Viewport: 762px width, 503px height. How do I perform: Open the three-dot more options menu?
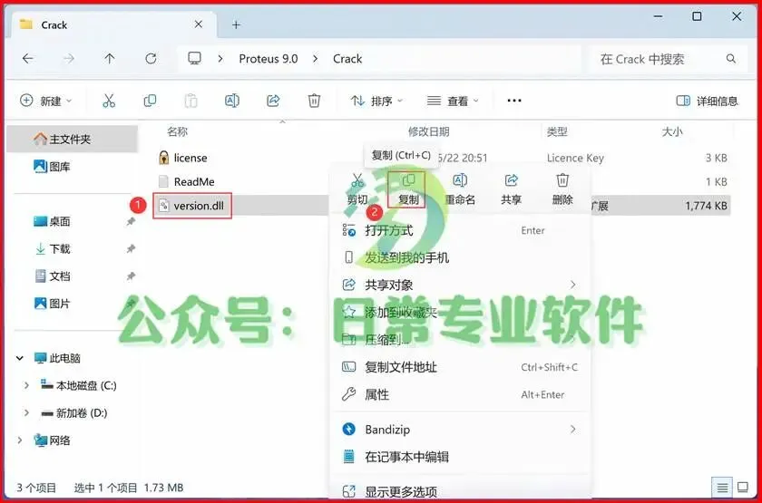click(x=514, y=101)
